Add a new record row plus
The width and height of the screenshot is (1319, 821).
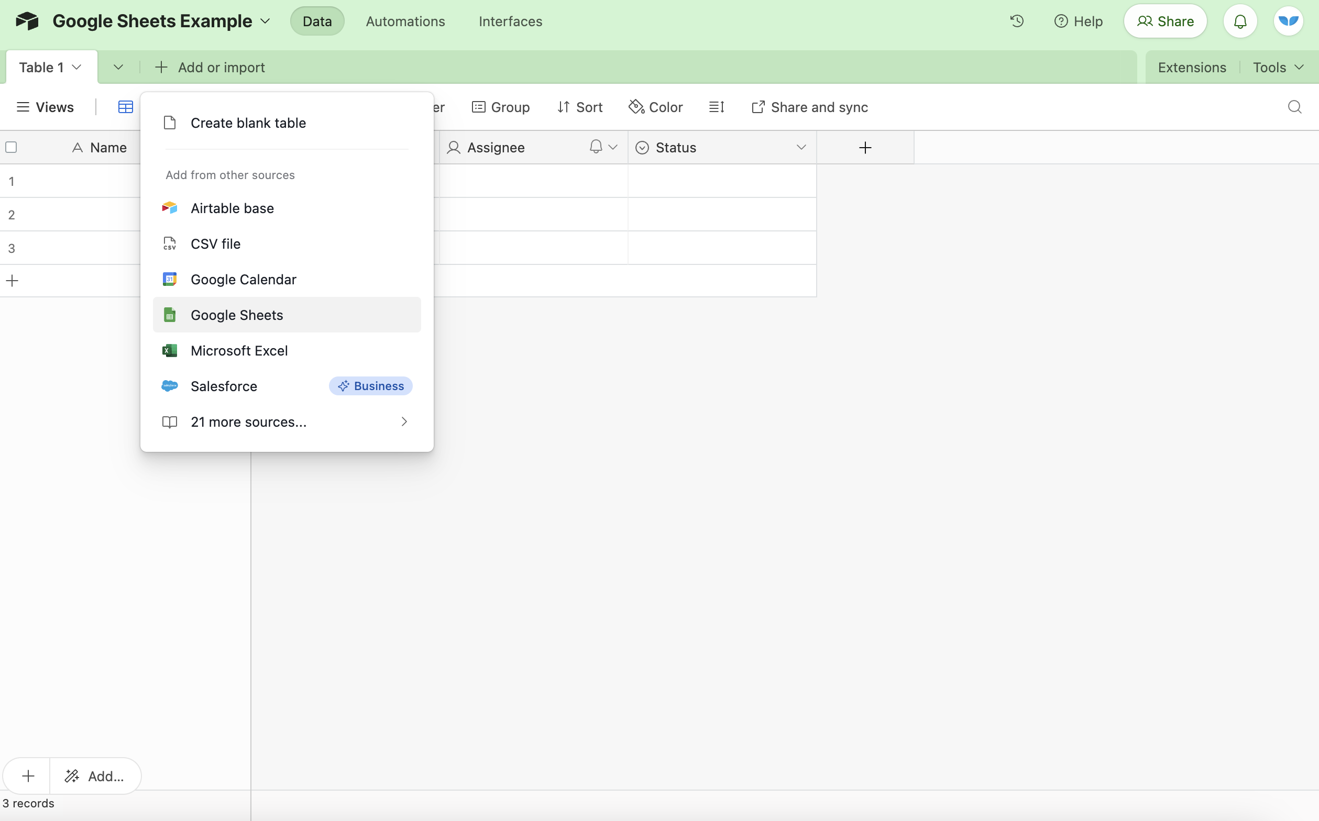point(12,281)
